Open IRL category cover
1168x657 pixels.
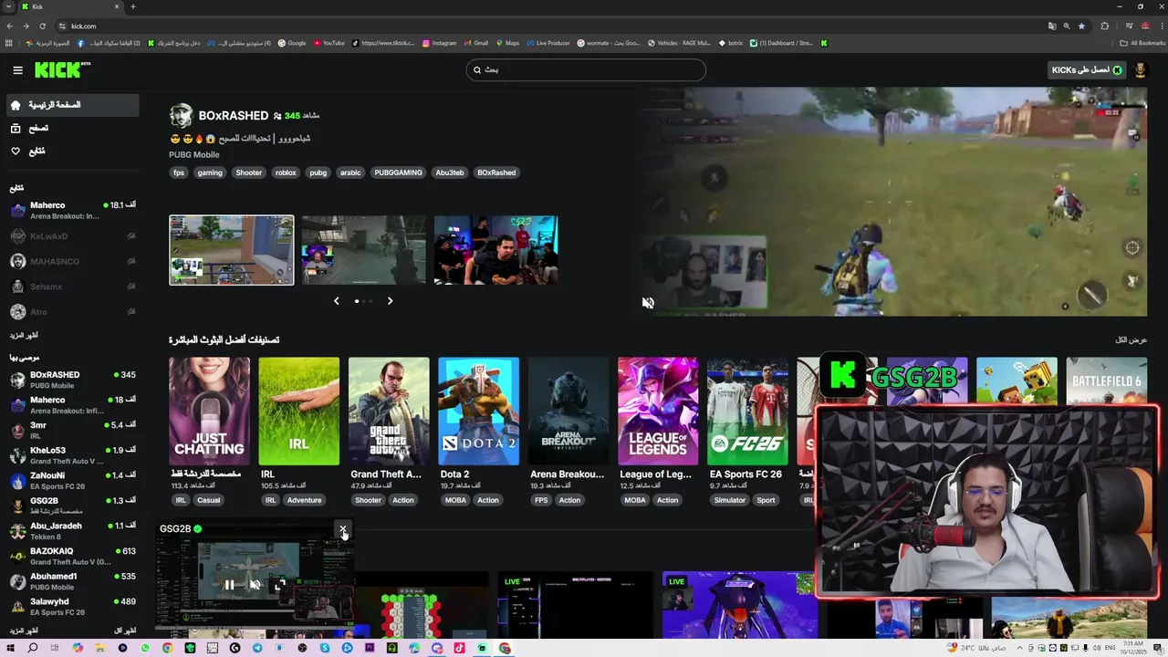pyautogui.click(x=298, y=411)
